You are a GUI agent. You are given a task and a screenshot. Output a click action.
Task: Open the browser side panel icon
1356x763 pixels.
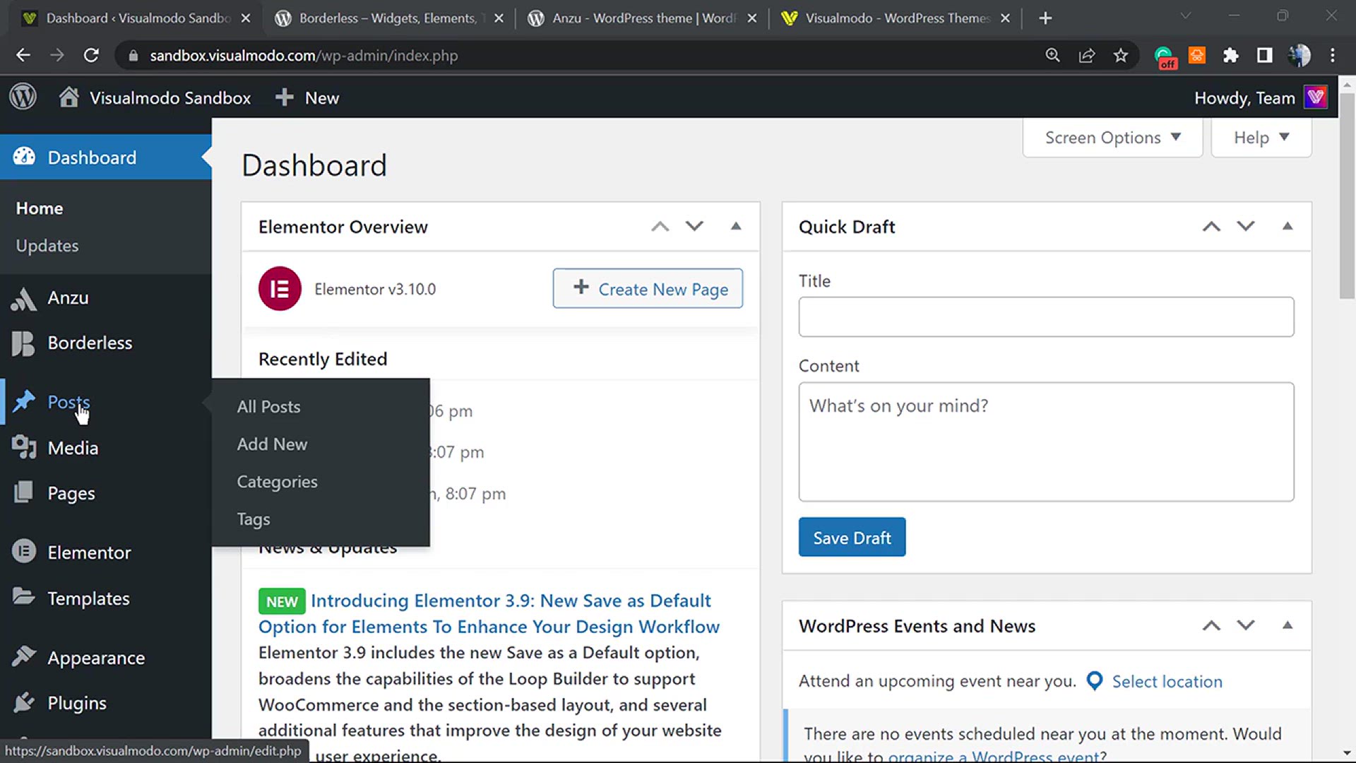click(x=1264, y=55)
